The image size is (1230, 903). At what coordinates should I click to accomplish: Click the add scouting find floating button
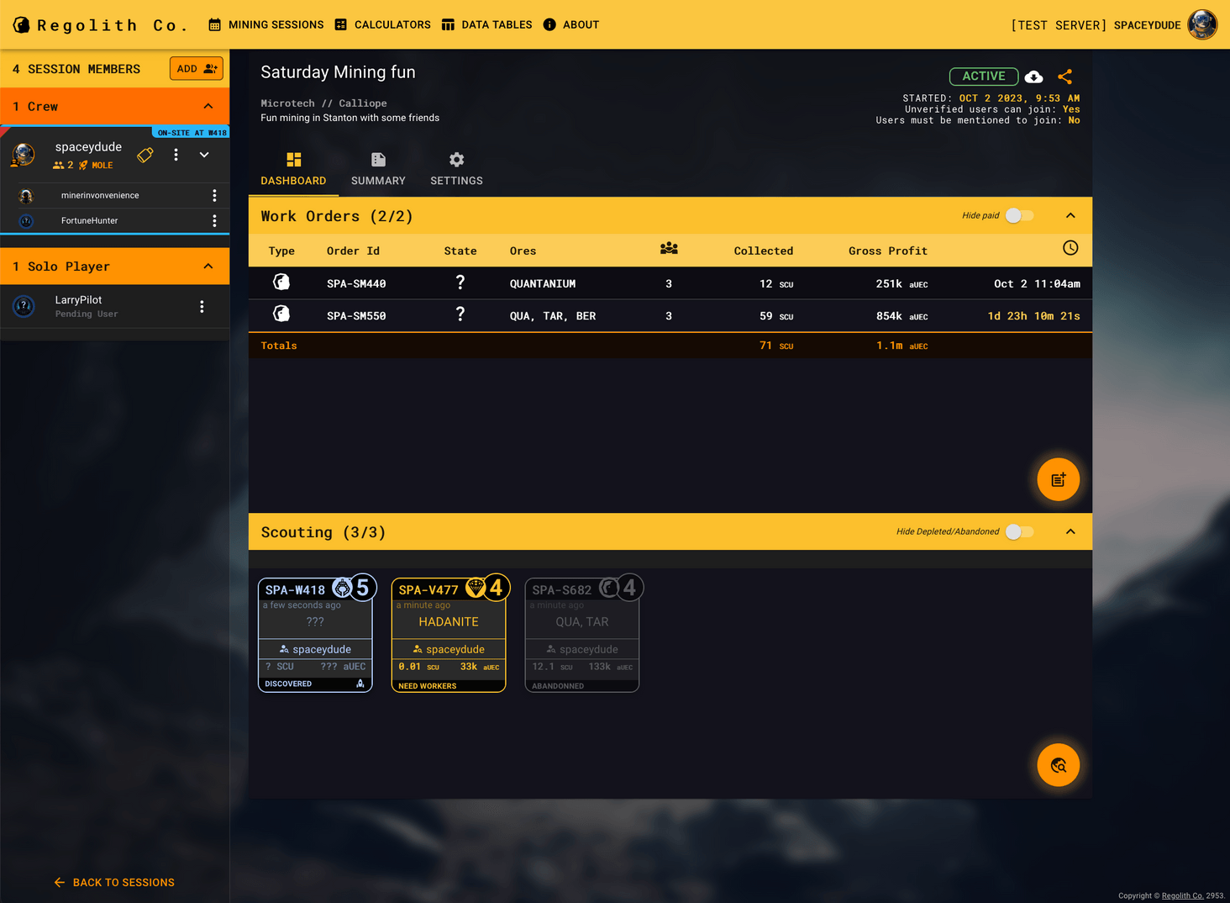(x=1058, y=765)
